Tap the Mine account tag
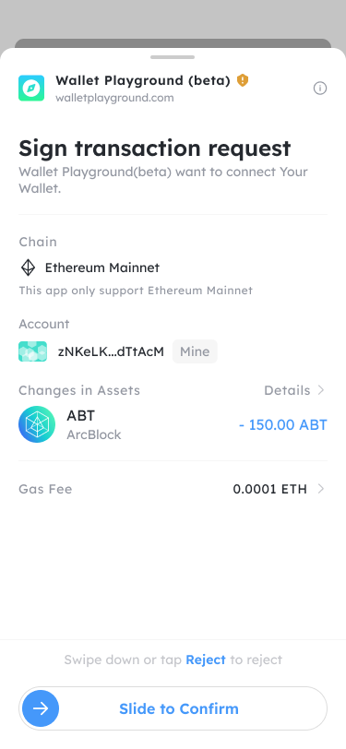This screenshot has height=749, width=346. pos(195,351)
